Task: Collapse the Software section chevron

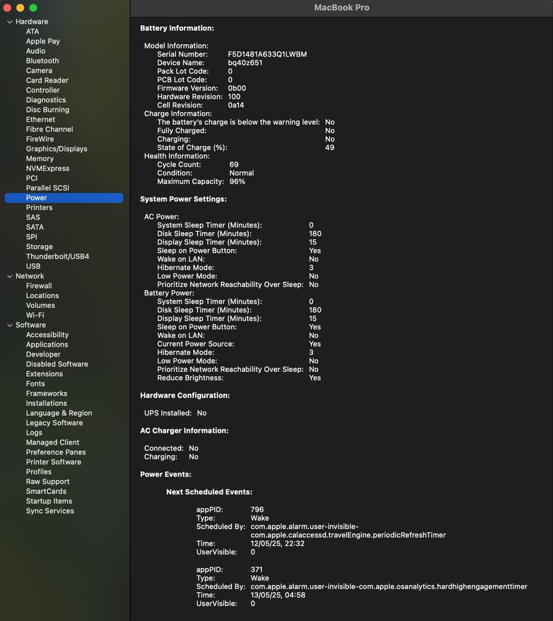Action: click(x=10, y=325)
